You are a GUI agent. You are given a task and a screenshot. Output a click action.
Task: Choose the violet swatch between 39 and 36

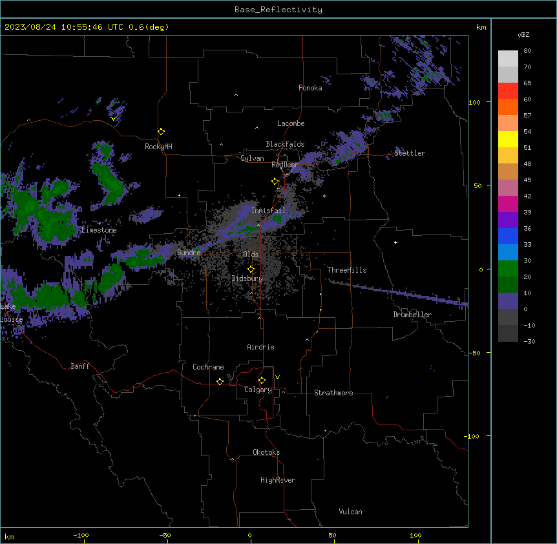pyautogui.click(x=508, y=220)
